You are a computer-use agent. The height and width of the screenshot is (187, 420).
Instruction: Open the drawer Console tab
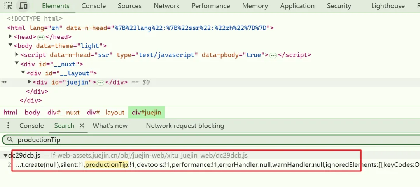coord(31,126)
